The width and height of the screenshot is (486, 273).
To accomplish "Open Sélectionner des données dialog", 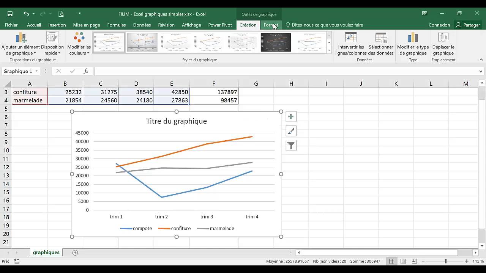I will (381, 44).
